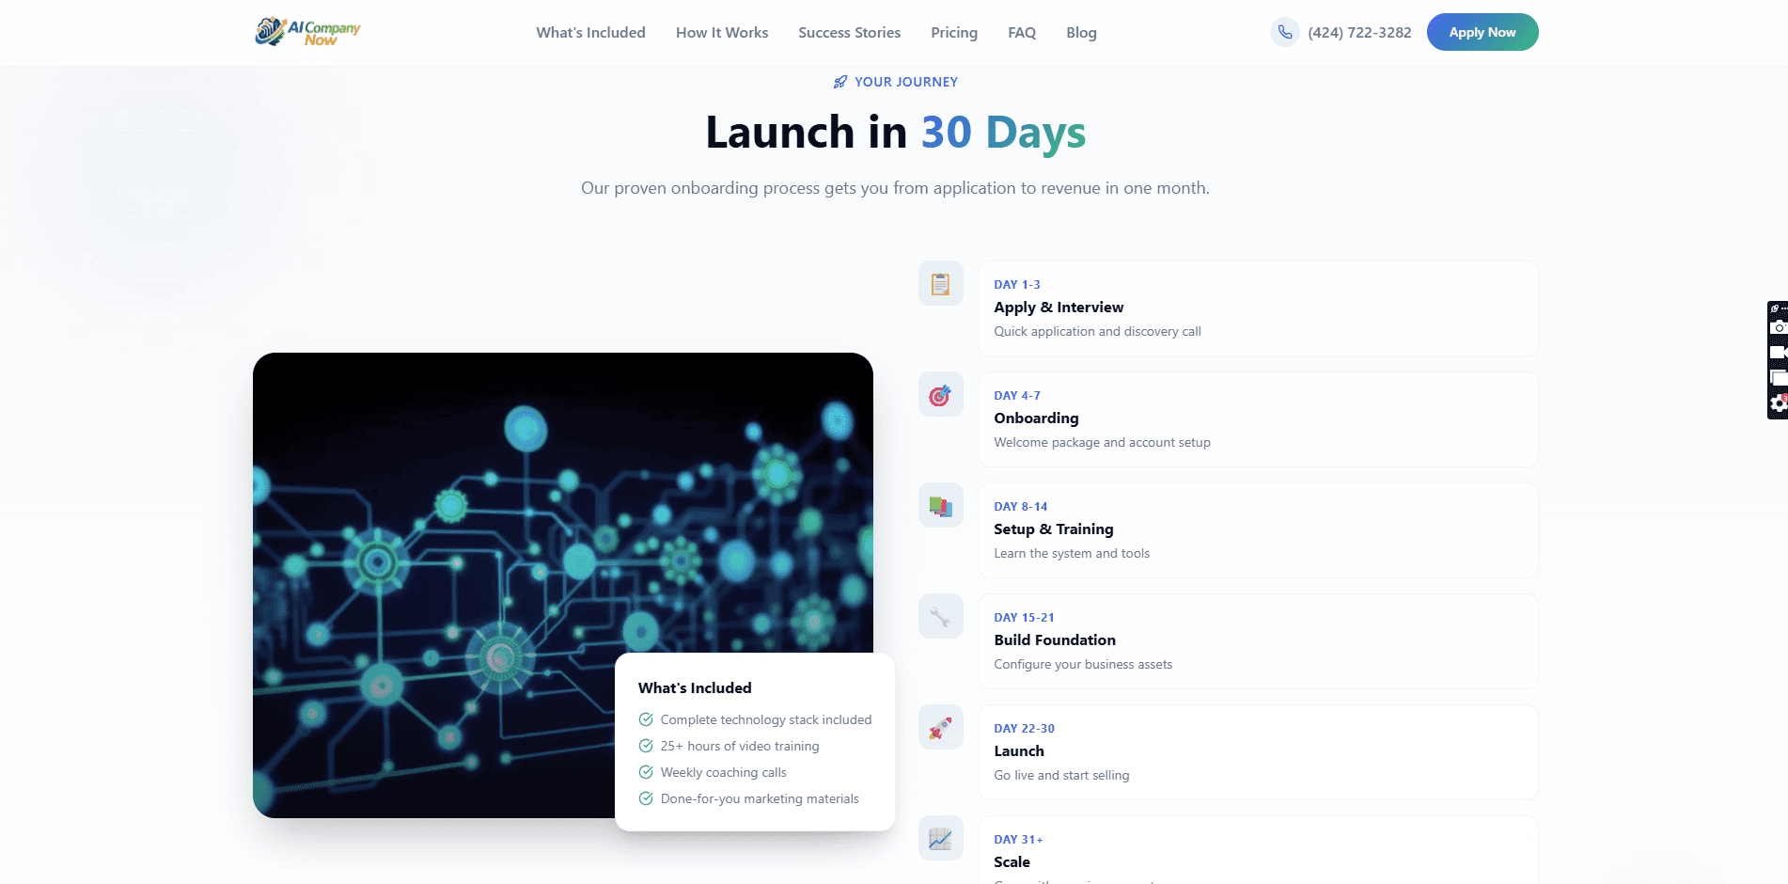Image resolution: width=1788 pixels, height=884 pixels.
Task: Open the camera capture icon in side toolbar
Action: [1780, 327]
